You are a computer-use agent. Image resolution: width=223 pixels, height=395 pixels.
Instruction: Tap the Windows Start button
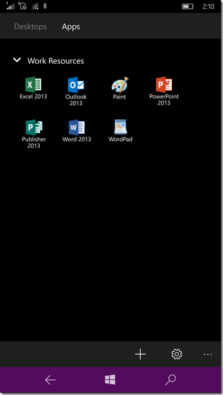click(x=110, y=380)
